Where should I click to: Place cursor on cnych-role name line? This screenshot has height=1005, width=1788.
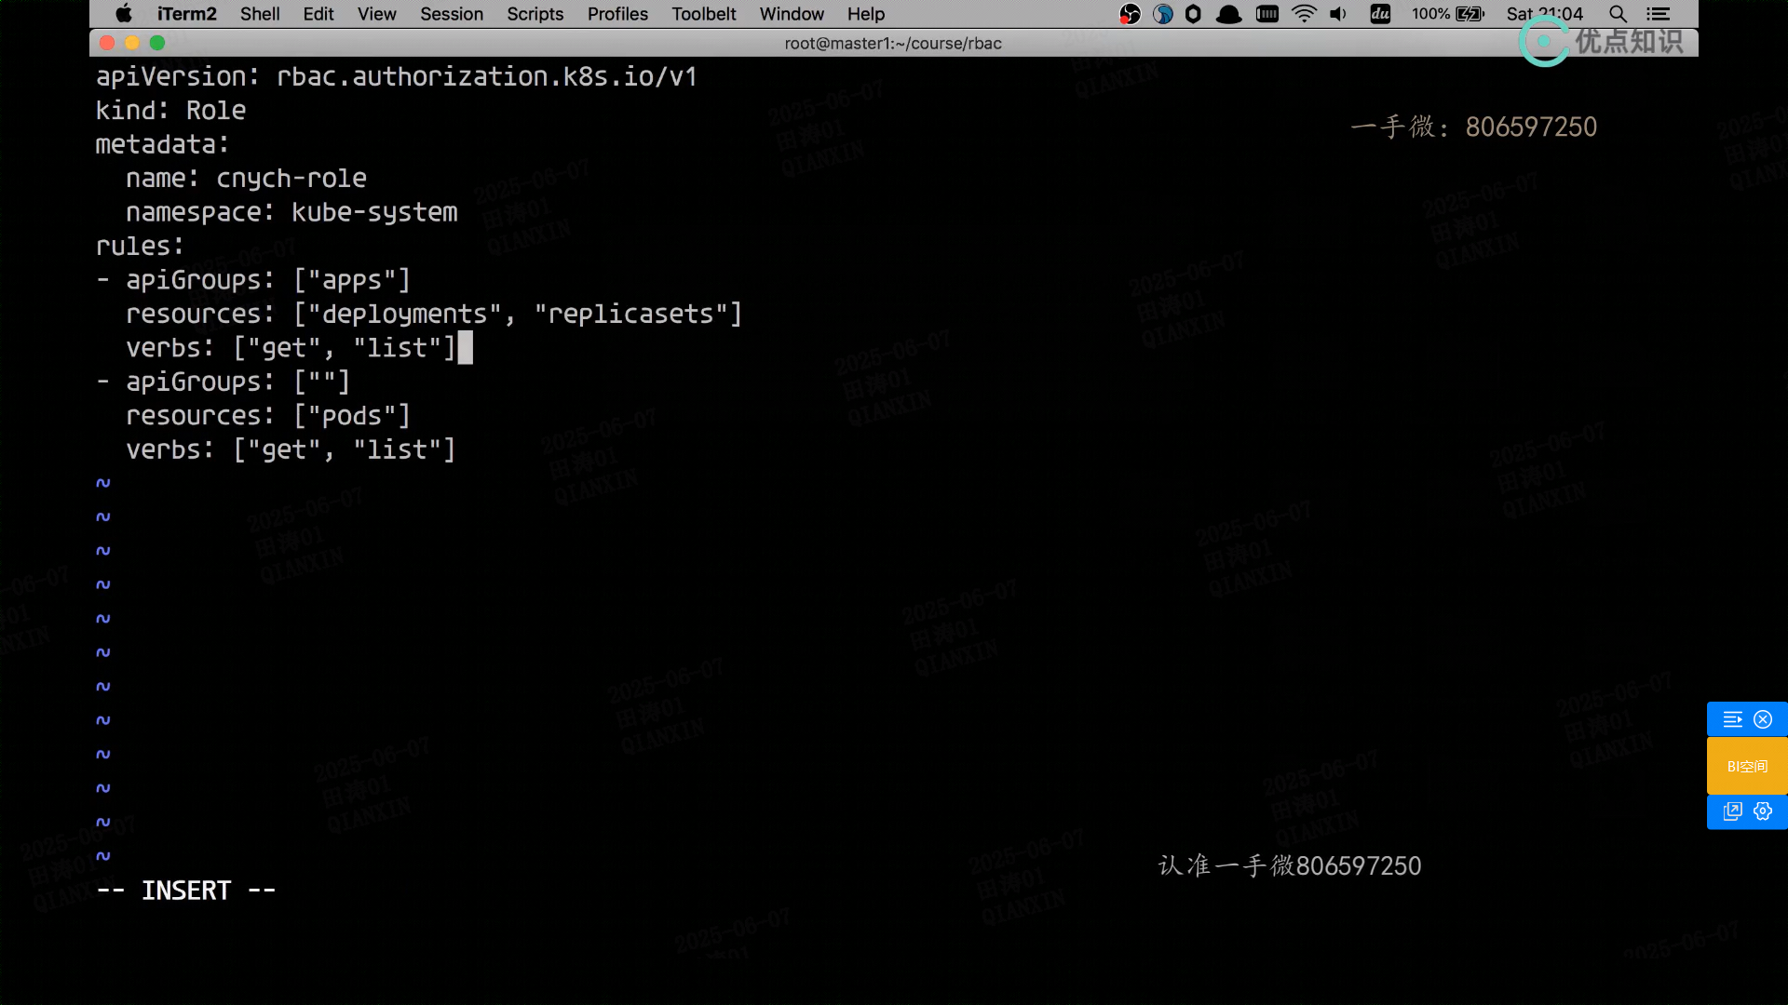click(291, 179)
